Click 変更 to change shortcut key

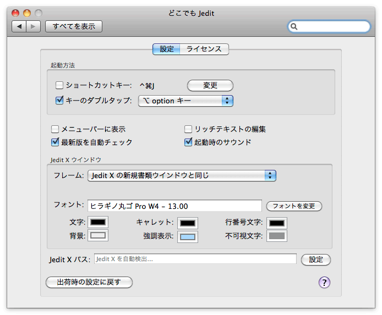[x=210, y=85]
